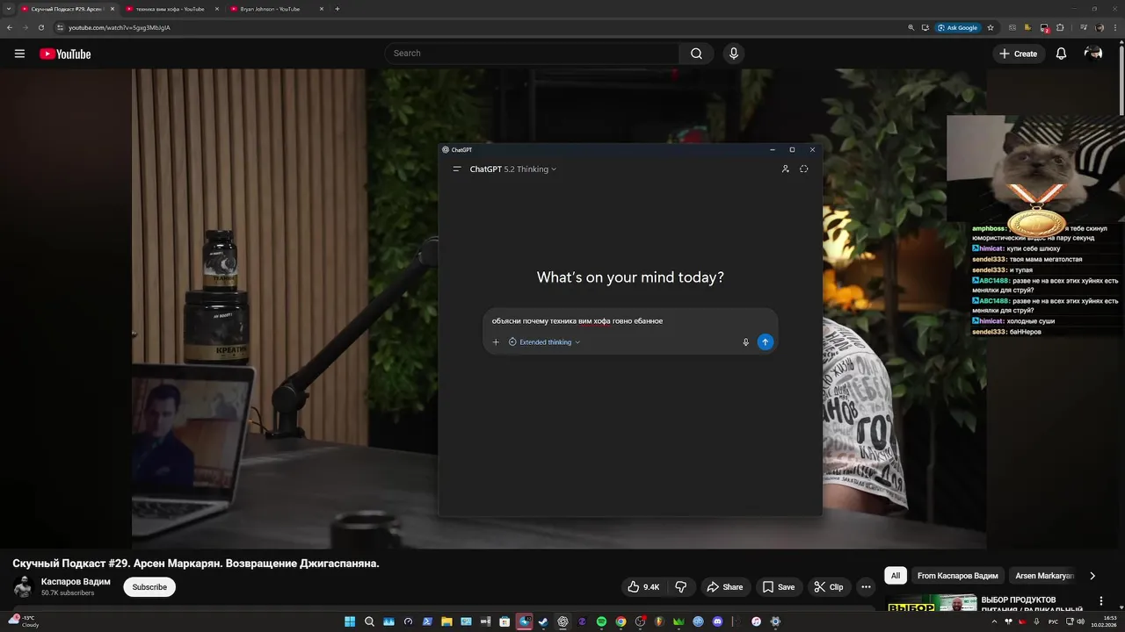Start voice search with YouTube microphone

click(734, 54)
